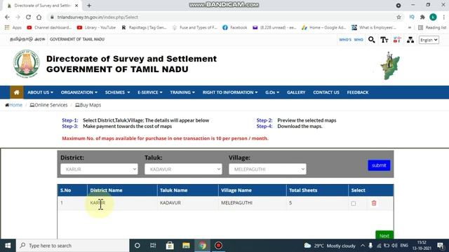Open the WHO'S WHO link
The width and height of the screenshot is (449, 252).
pyautogui.click(x=351, y=40)
